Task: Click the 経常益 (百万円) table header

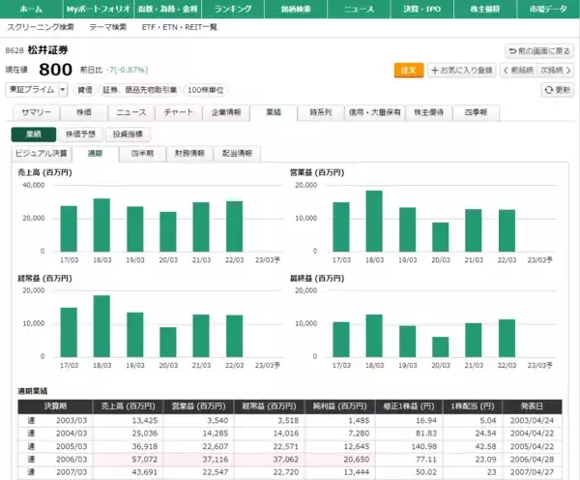Action: (x=269, y=406)
